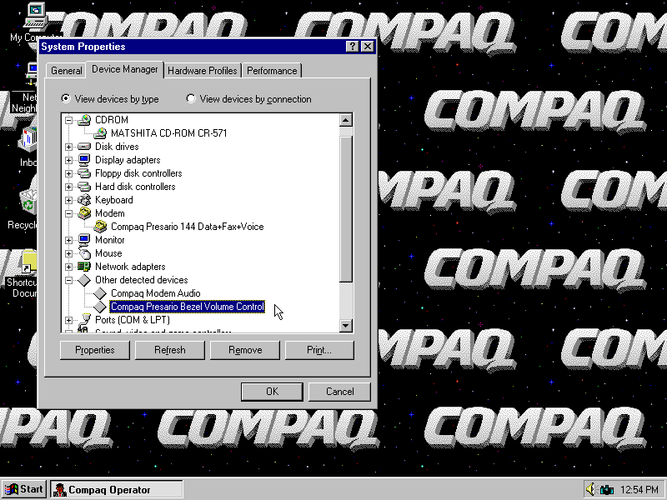Click the Ports (COM & LPT) icon
Viewport: 667px width, 500px height.
(x=84, y=320)
